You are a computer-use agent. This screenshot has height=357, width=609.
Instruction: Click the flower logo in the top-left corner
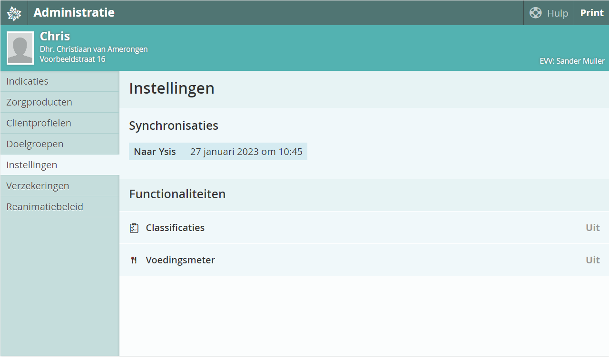click(14, 13)
